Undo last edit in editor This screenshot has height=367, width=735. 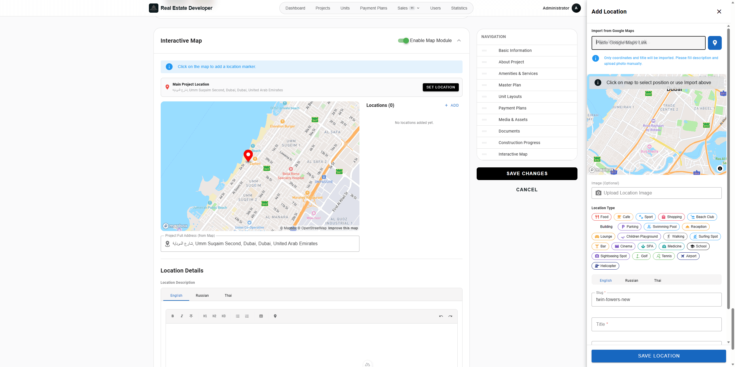(x=441, y=316)
